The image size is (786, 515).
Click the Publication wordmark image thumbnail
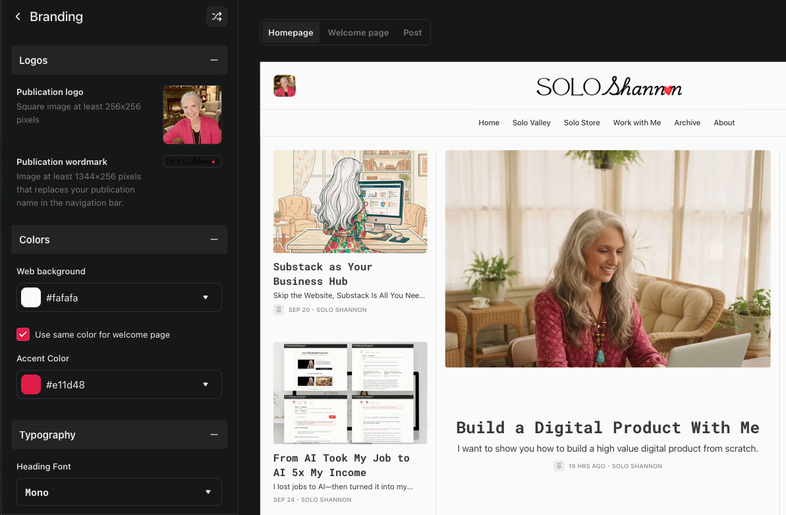[192, 161]
